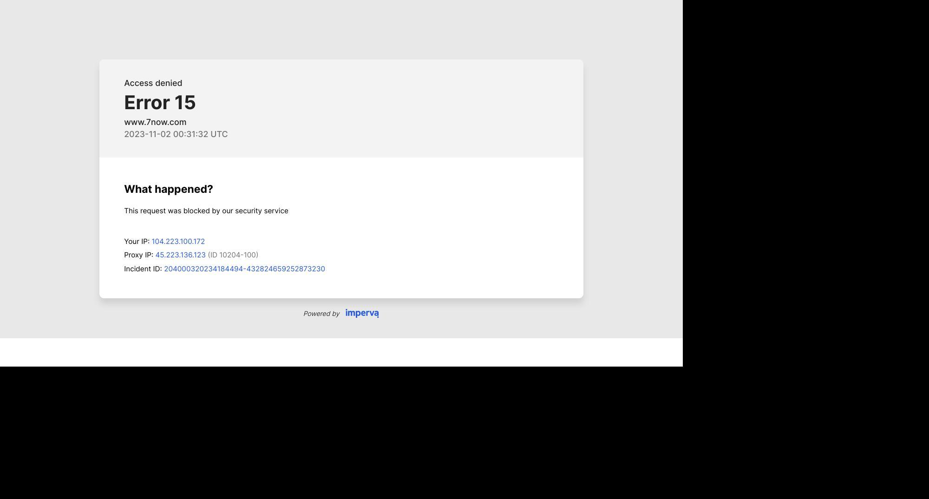Viewport: 929px width, 499px height.
Task: Click the white body area of the error card
Action: point(418,223)
